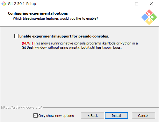Click the large Git logo in the header
Image resolution: width=159 pixels, height=122 pixels.
[149, 17]
